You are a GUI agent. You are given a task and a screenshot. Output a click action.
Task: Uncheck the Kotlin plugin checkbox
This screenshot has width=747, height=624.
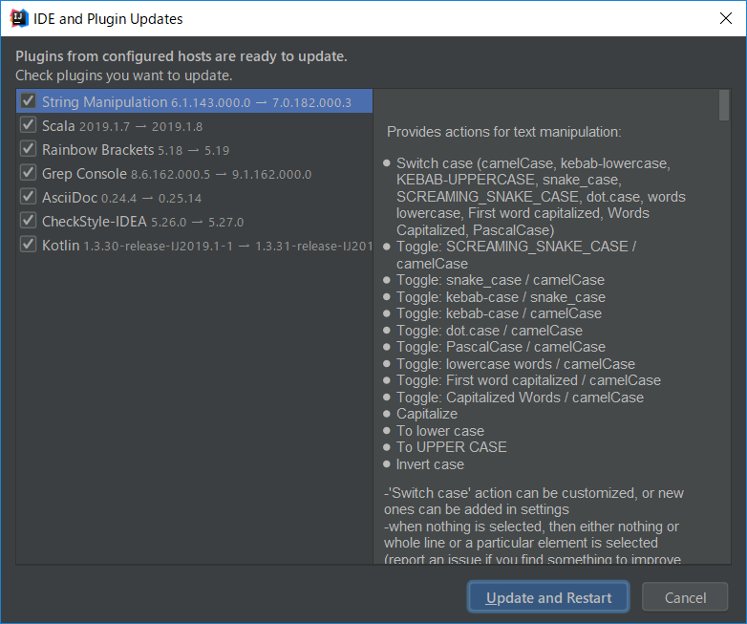(28, 244)
